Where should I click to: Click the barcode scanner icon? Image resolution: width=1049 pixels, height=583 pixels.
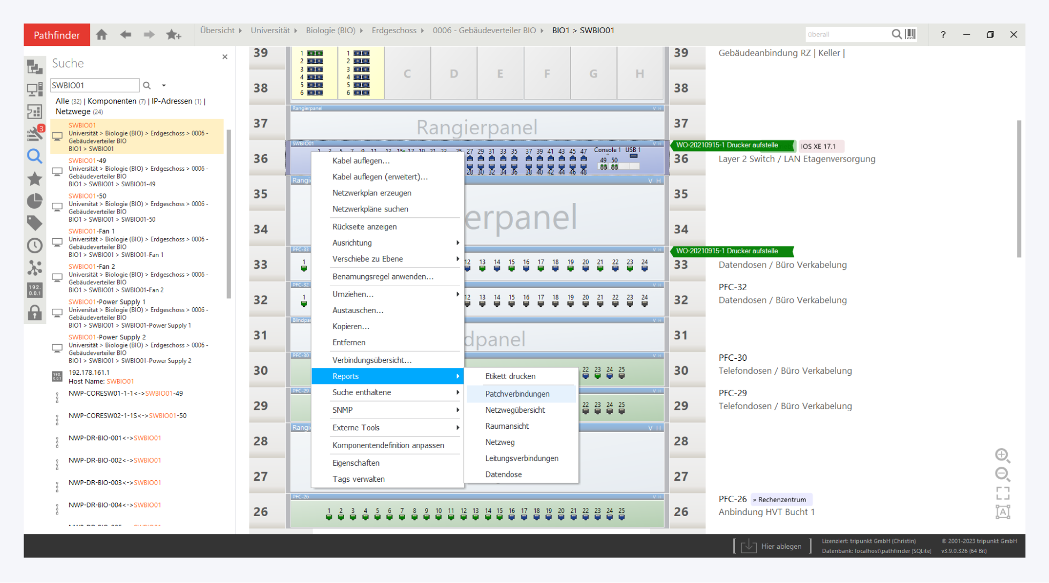click(910, 34)
